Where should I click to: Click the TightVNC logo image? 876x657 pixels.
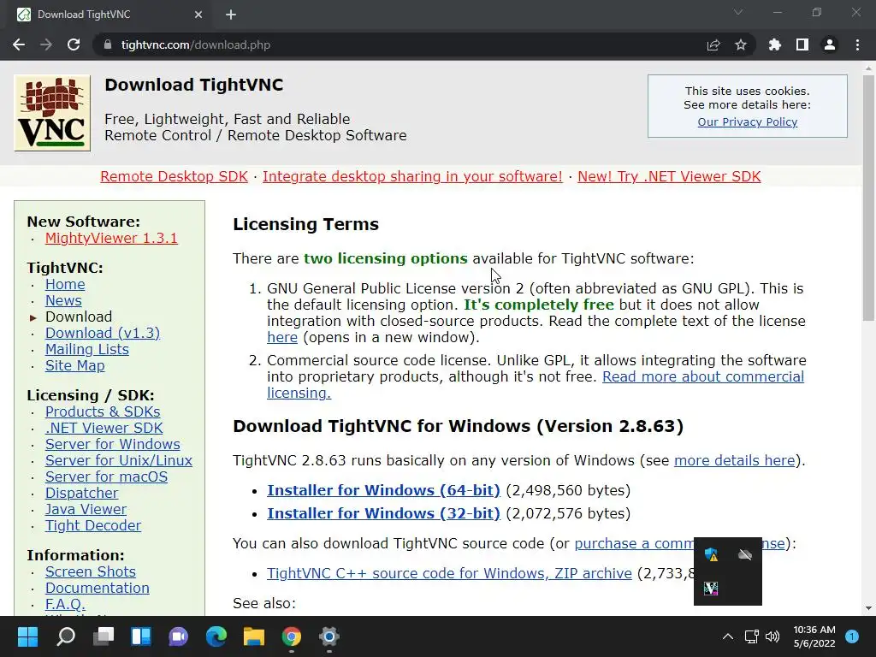52,113
